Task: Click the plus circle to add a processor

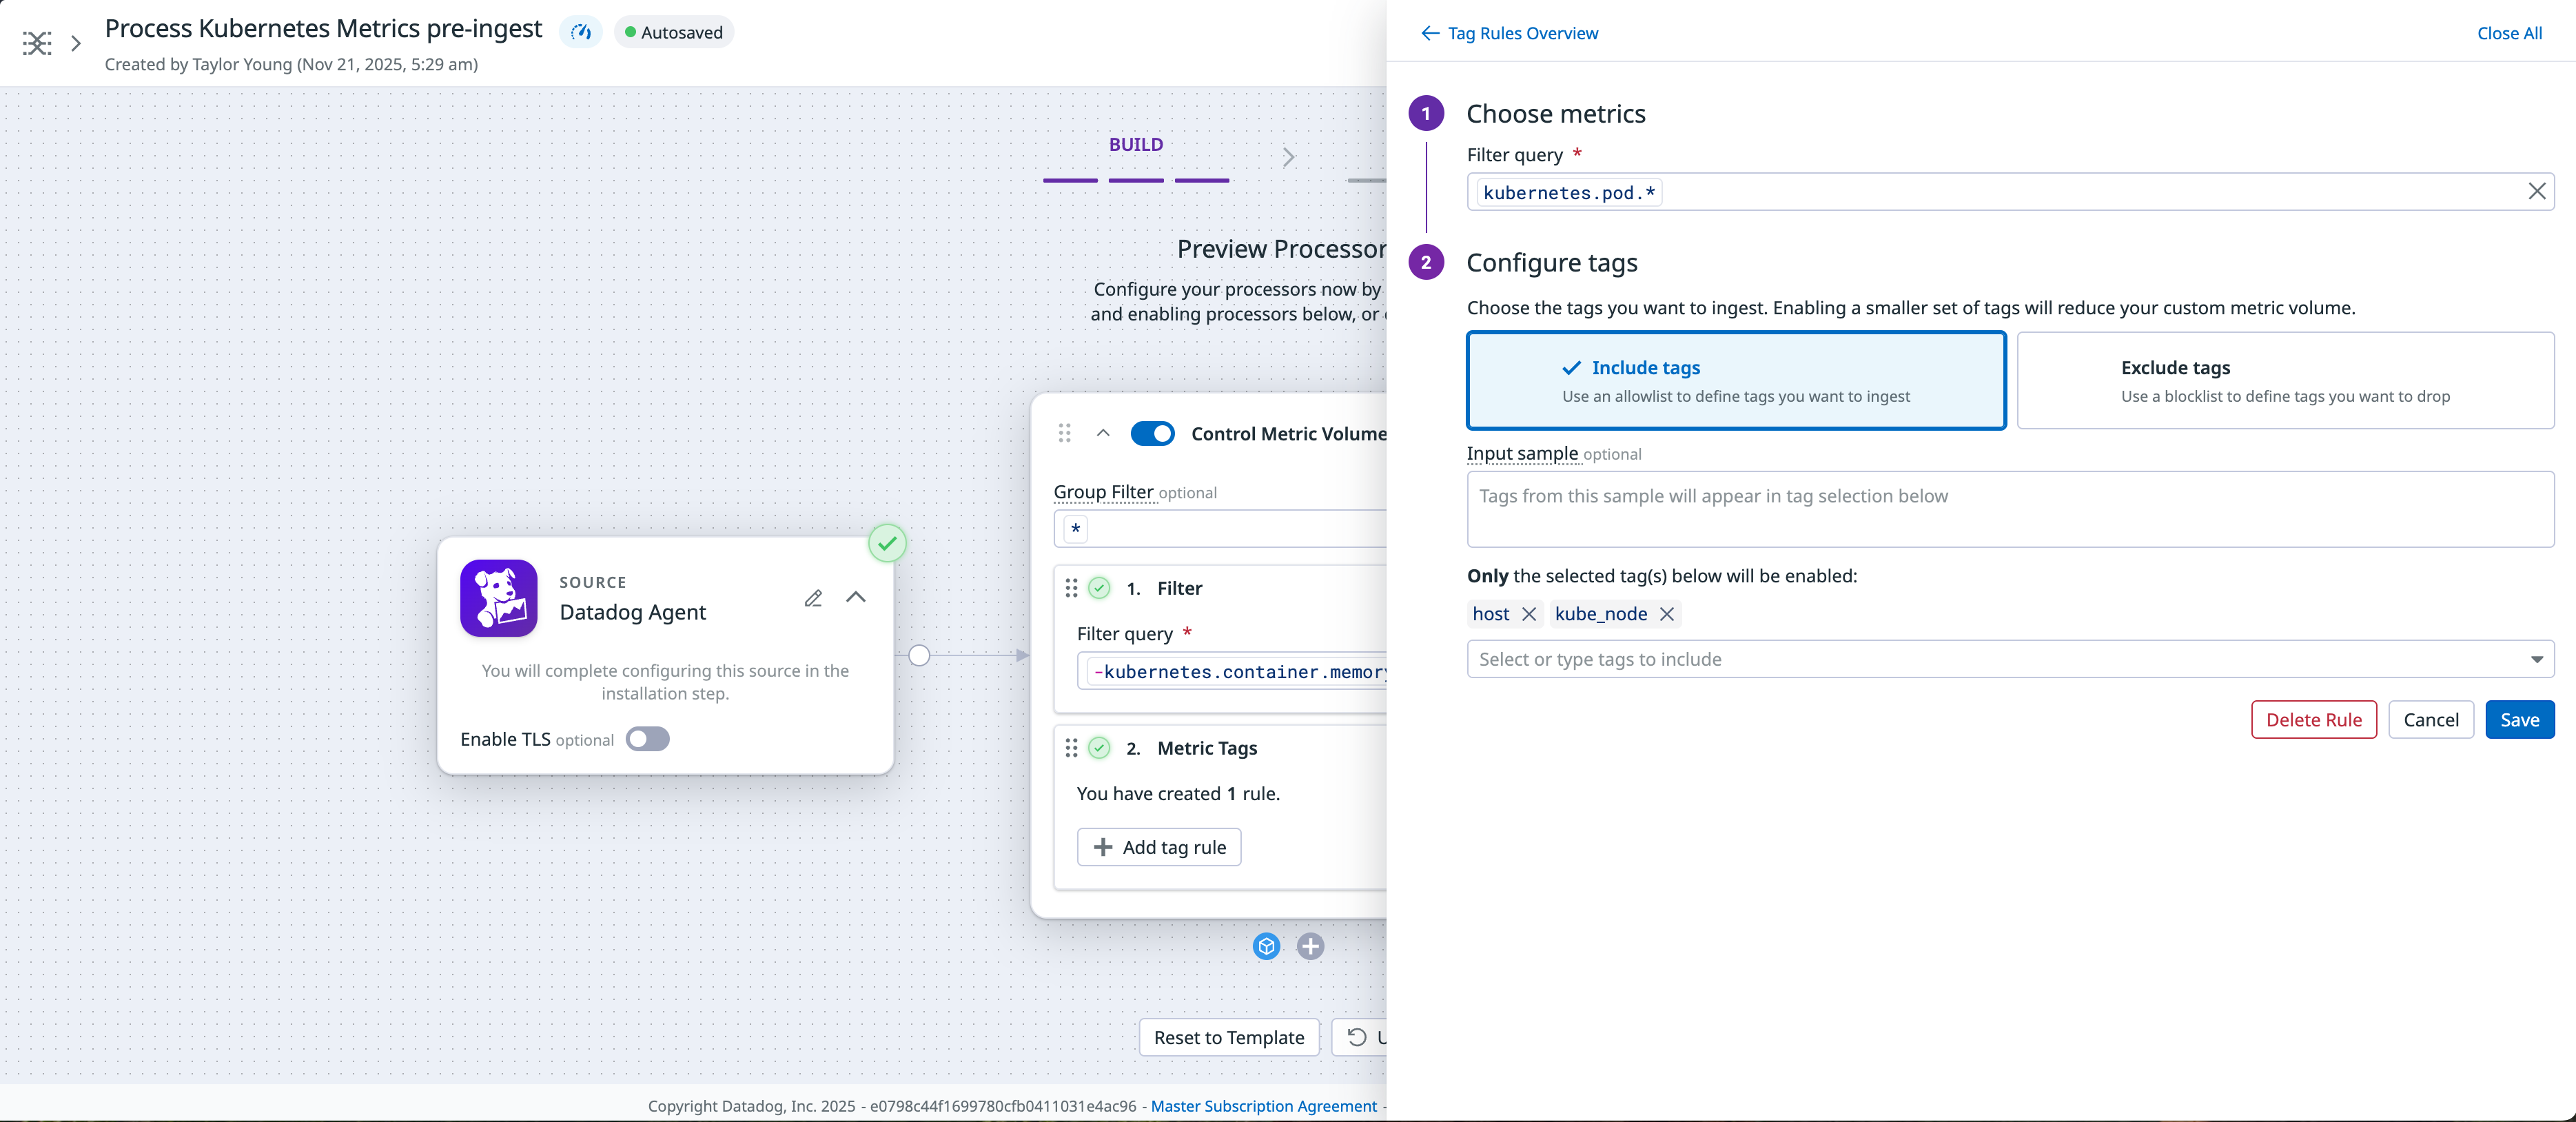Action: 1310,946
